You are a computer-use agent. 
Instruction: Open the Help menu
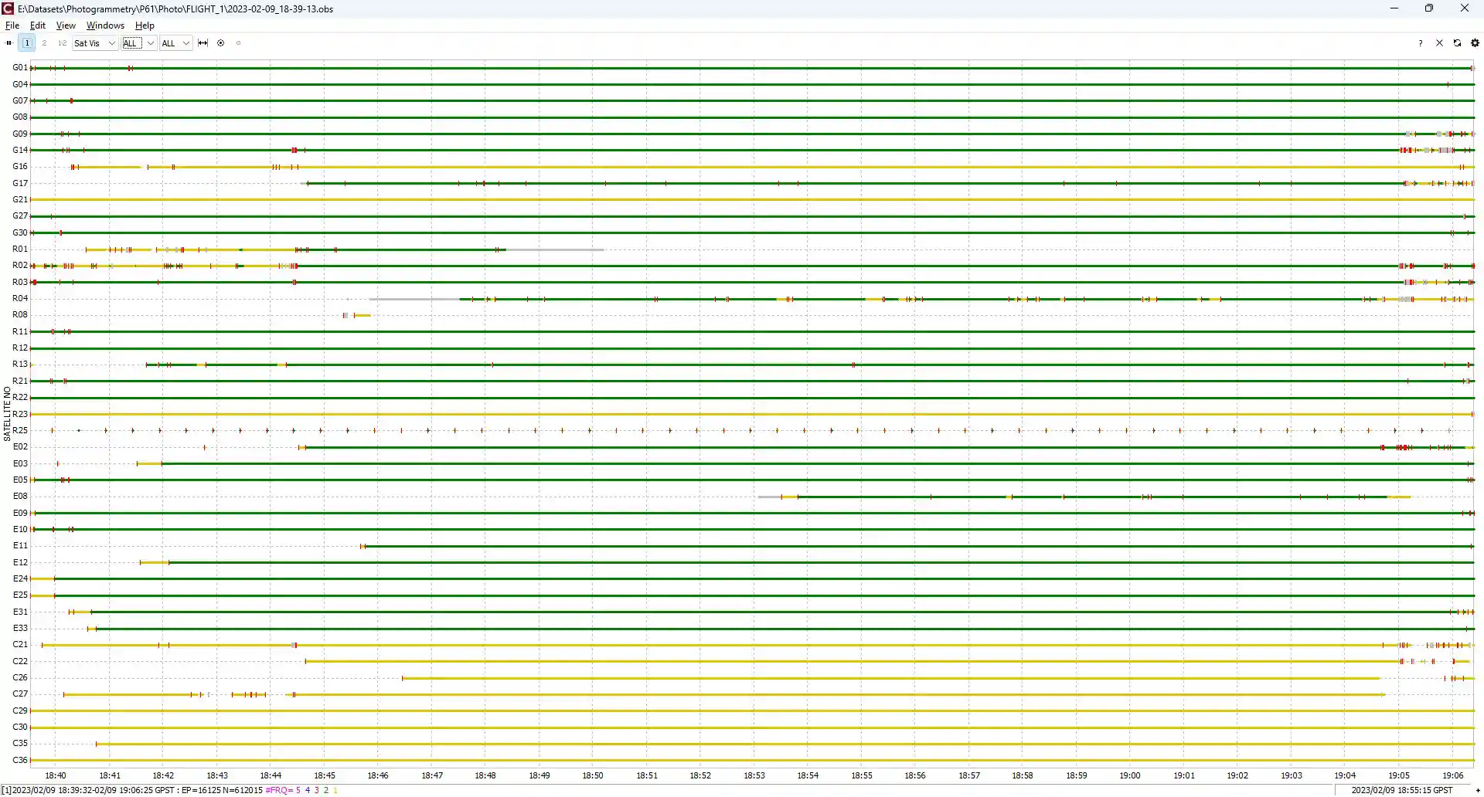coord(145,25)
